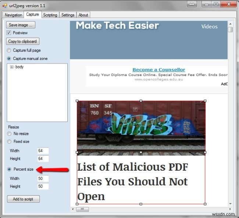239x218 pixels.
Task: Click the horizontal scrollbar thumb
Action: click(x=82, y=209)
